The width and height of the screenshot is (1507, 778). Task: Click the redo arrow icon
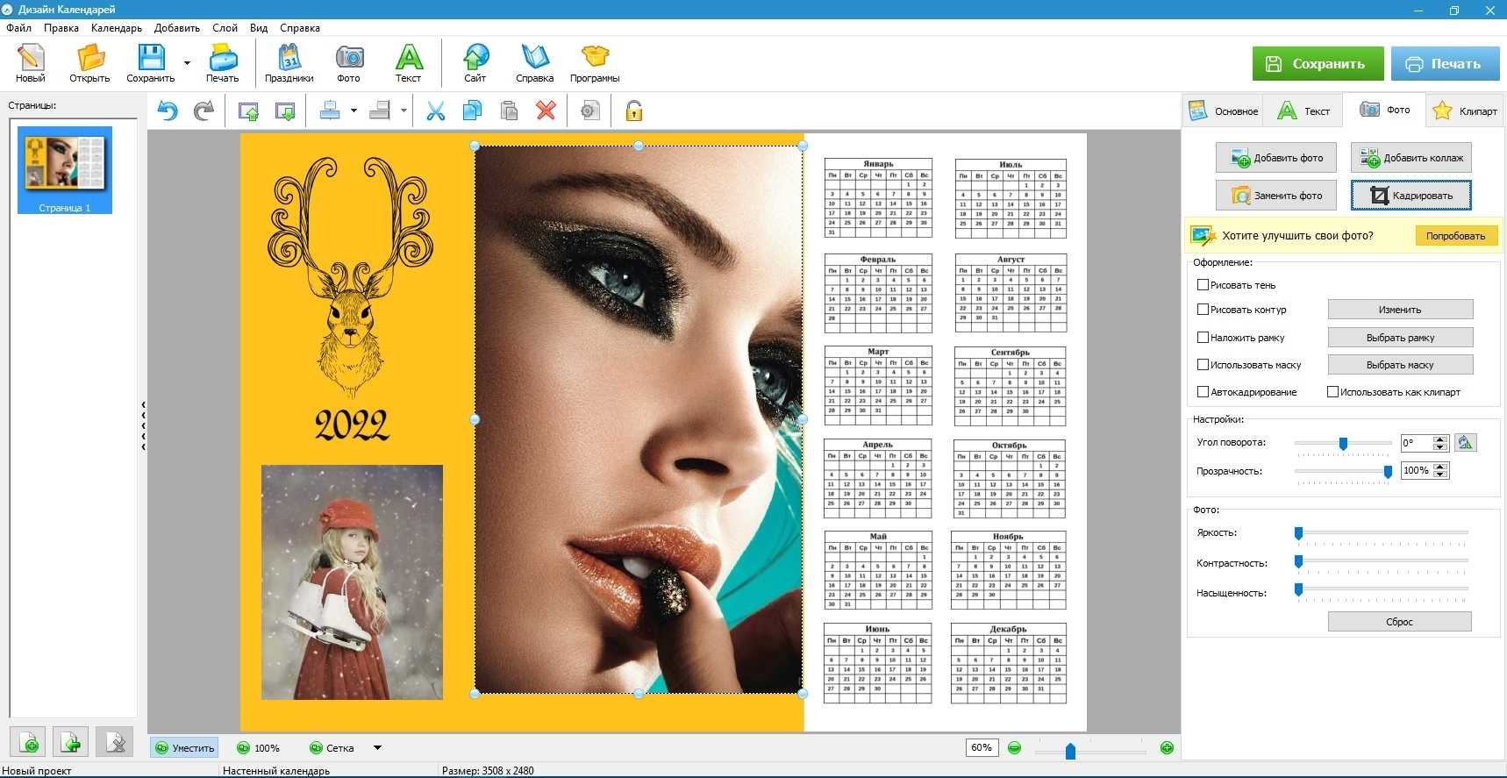[204, 111]
